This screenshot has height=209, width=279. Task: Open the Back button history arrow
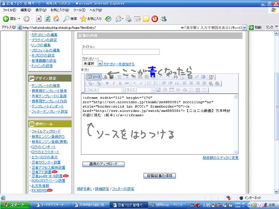[x=19, y=19]
